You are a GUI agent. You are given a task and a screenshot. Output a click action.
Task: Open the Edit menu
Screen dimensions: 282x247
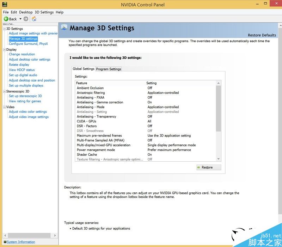tap(14, 12)
